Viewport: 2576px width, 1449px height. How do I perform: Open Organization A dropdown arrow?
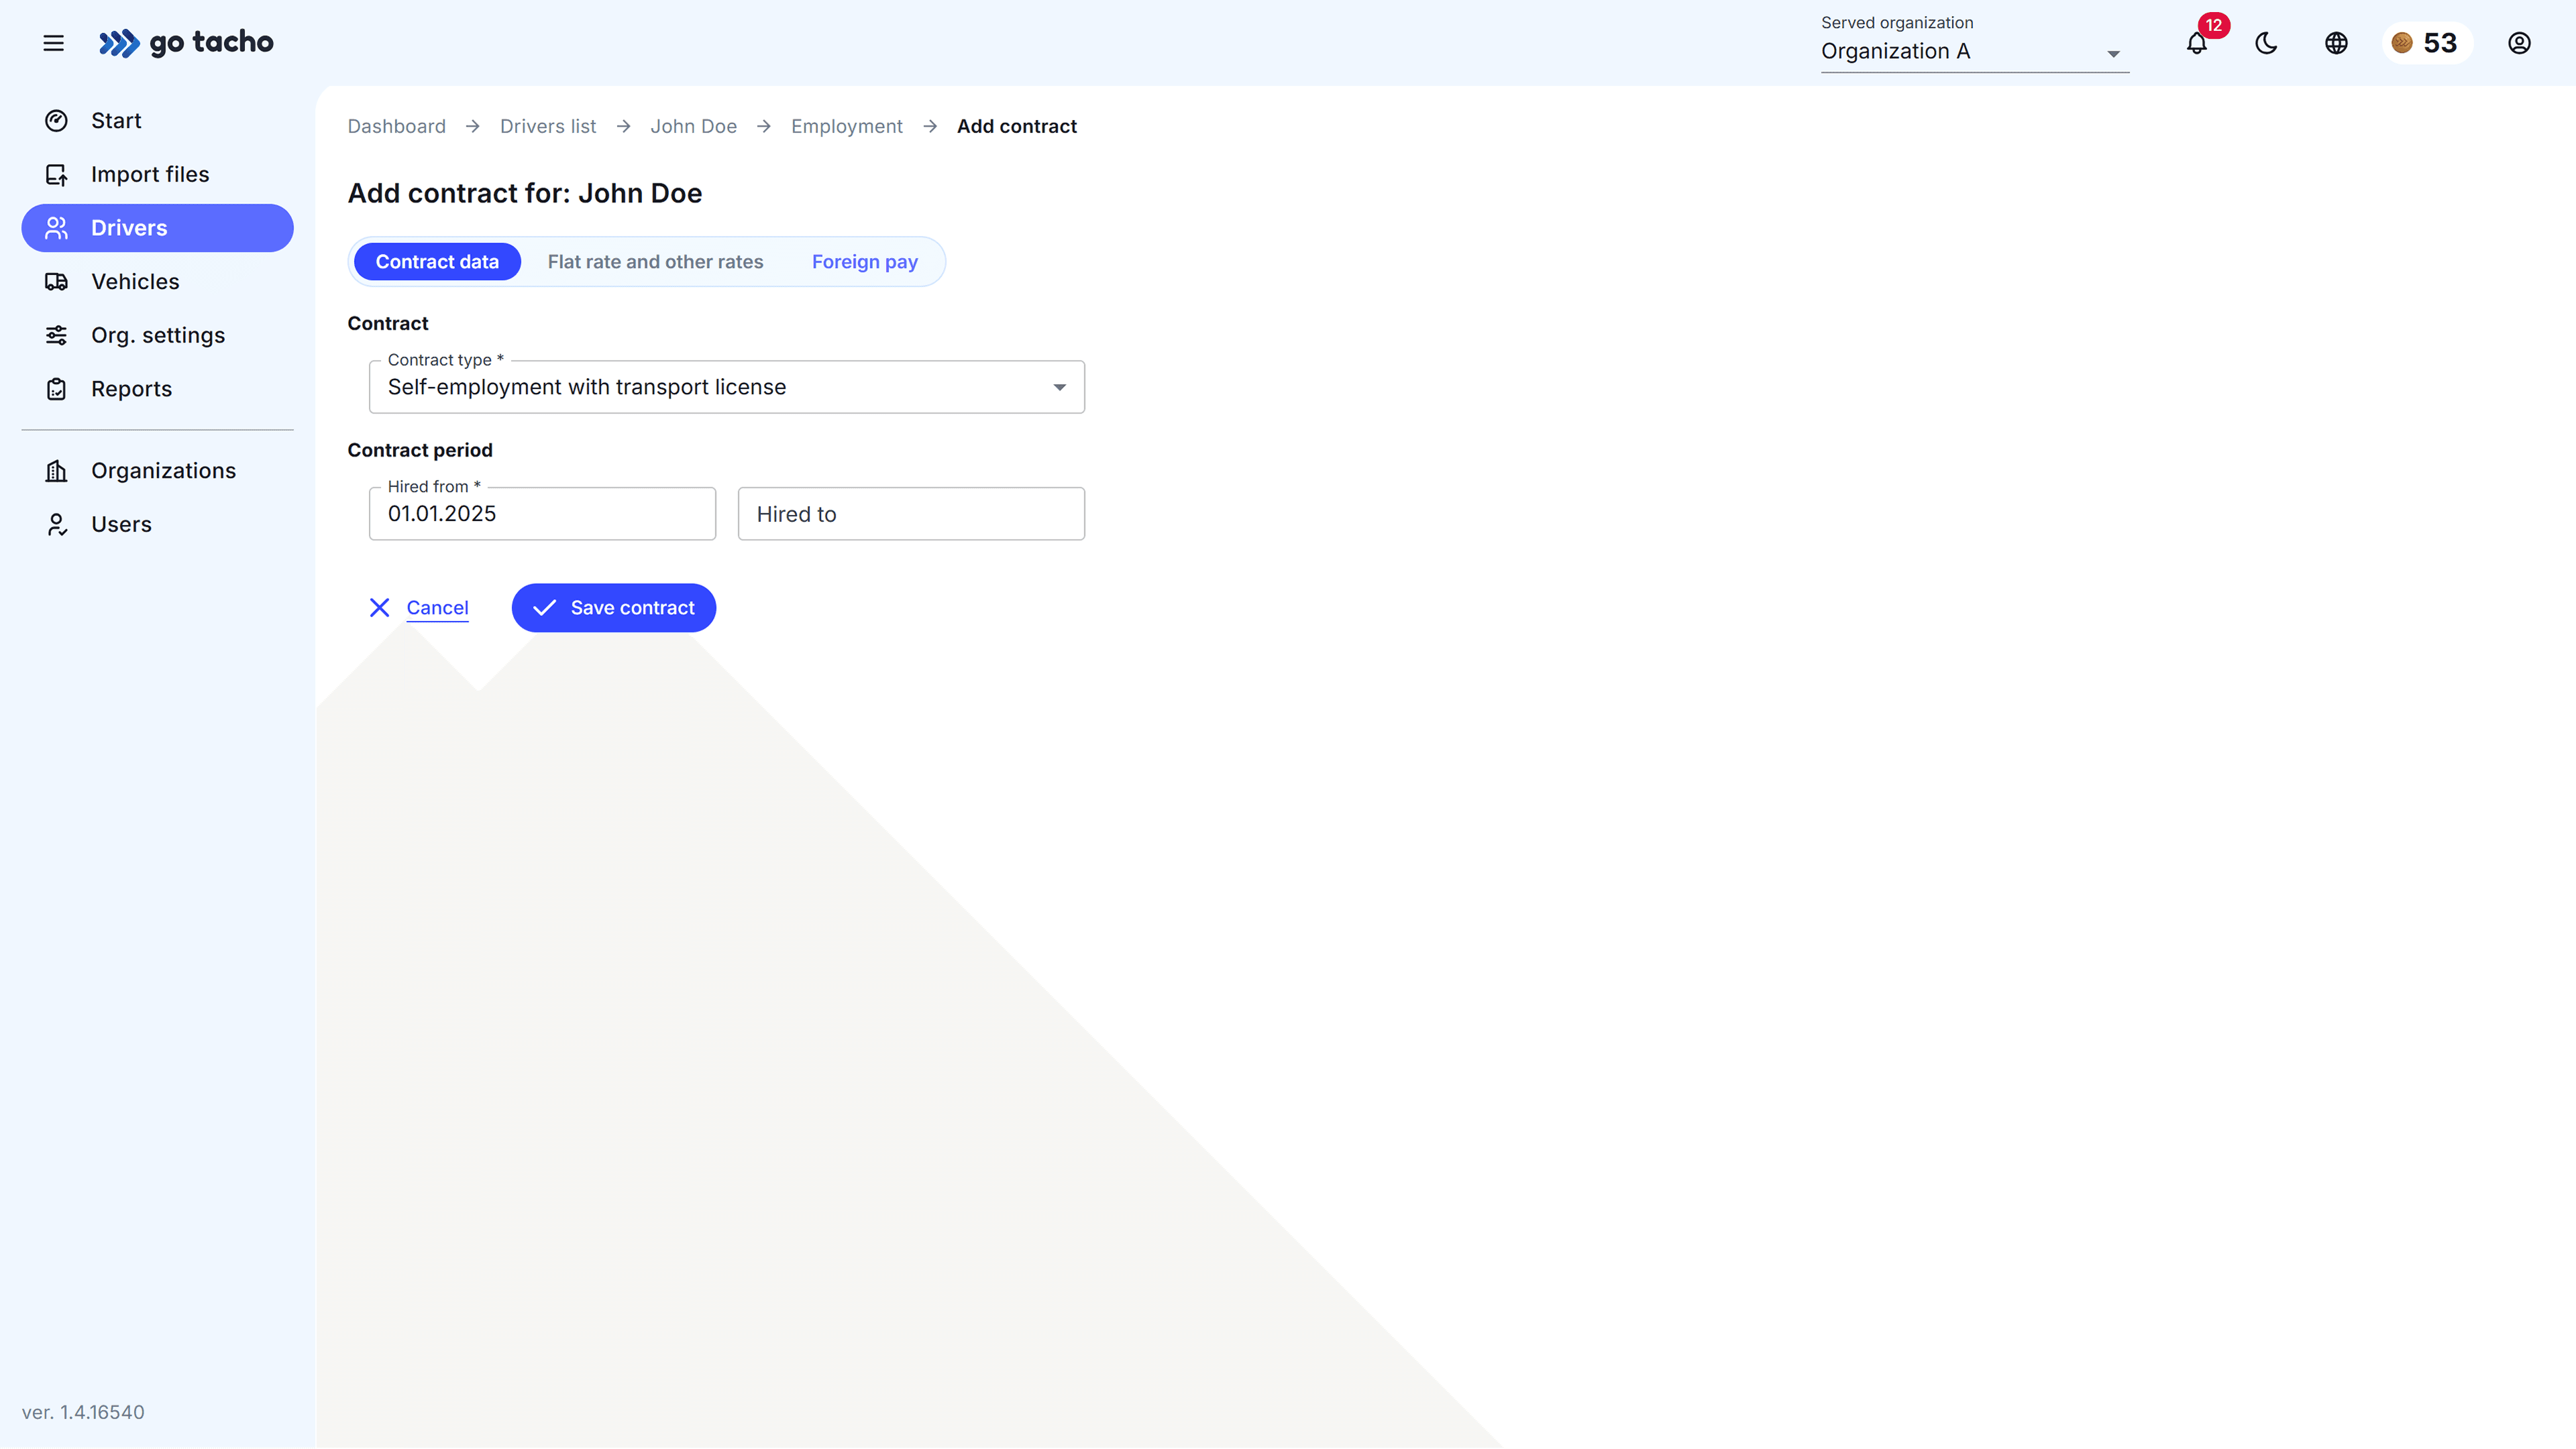pyautogui.click(x=2112, y=53)
